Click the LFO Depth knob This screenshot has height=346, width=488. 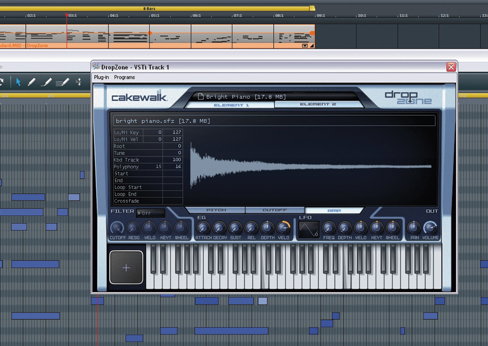(345, 228)
